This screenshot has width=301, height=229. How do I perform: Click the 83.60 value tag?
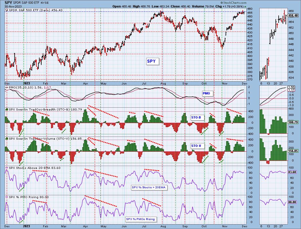(292, 172)
